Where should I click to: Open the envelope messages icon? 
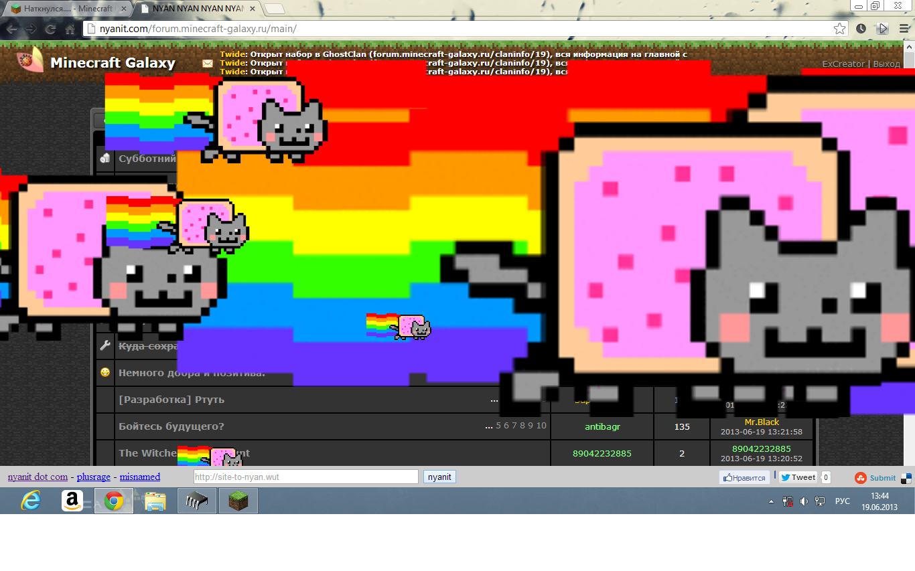[x=208, y=64]
